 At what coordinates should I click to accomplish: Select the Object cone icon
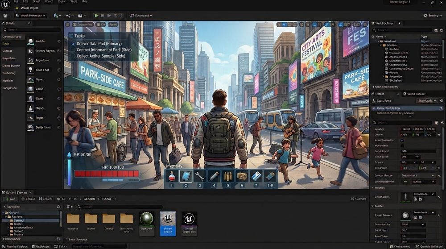point(30,108)
